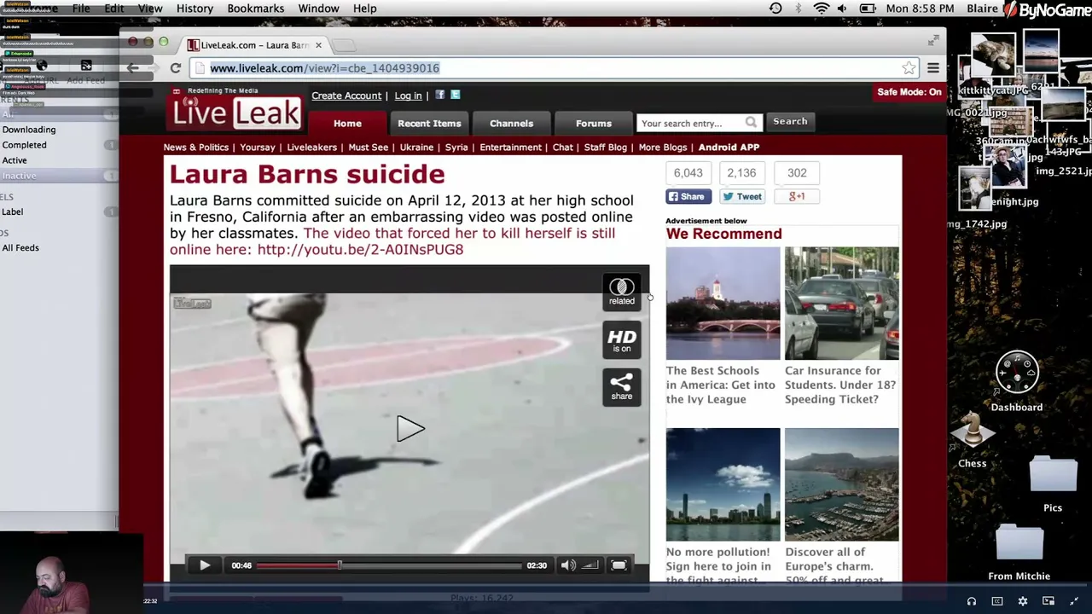Share the video on Facebook
The image size is (1092, 614).
coord(688,197)
